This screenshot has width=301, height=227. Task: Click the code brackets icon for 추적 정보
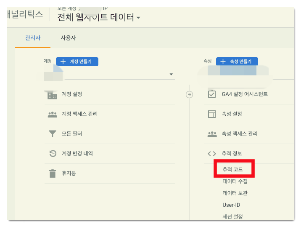(212, 154)
